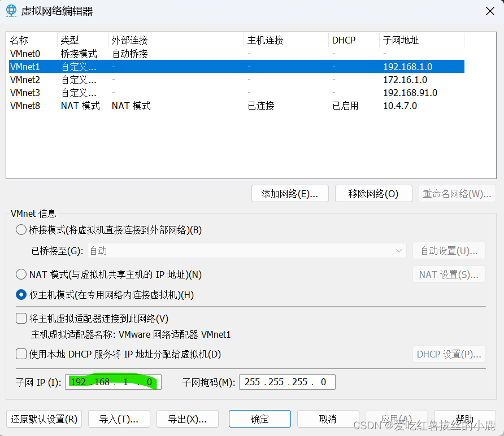This screenshot has height=436, width=504.
Task: Select the VMnet0 row
Action: tap(237, 53)
